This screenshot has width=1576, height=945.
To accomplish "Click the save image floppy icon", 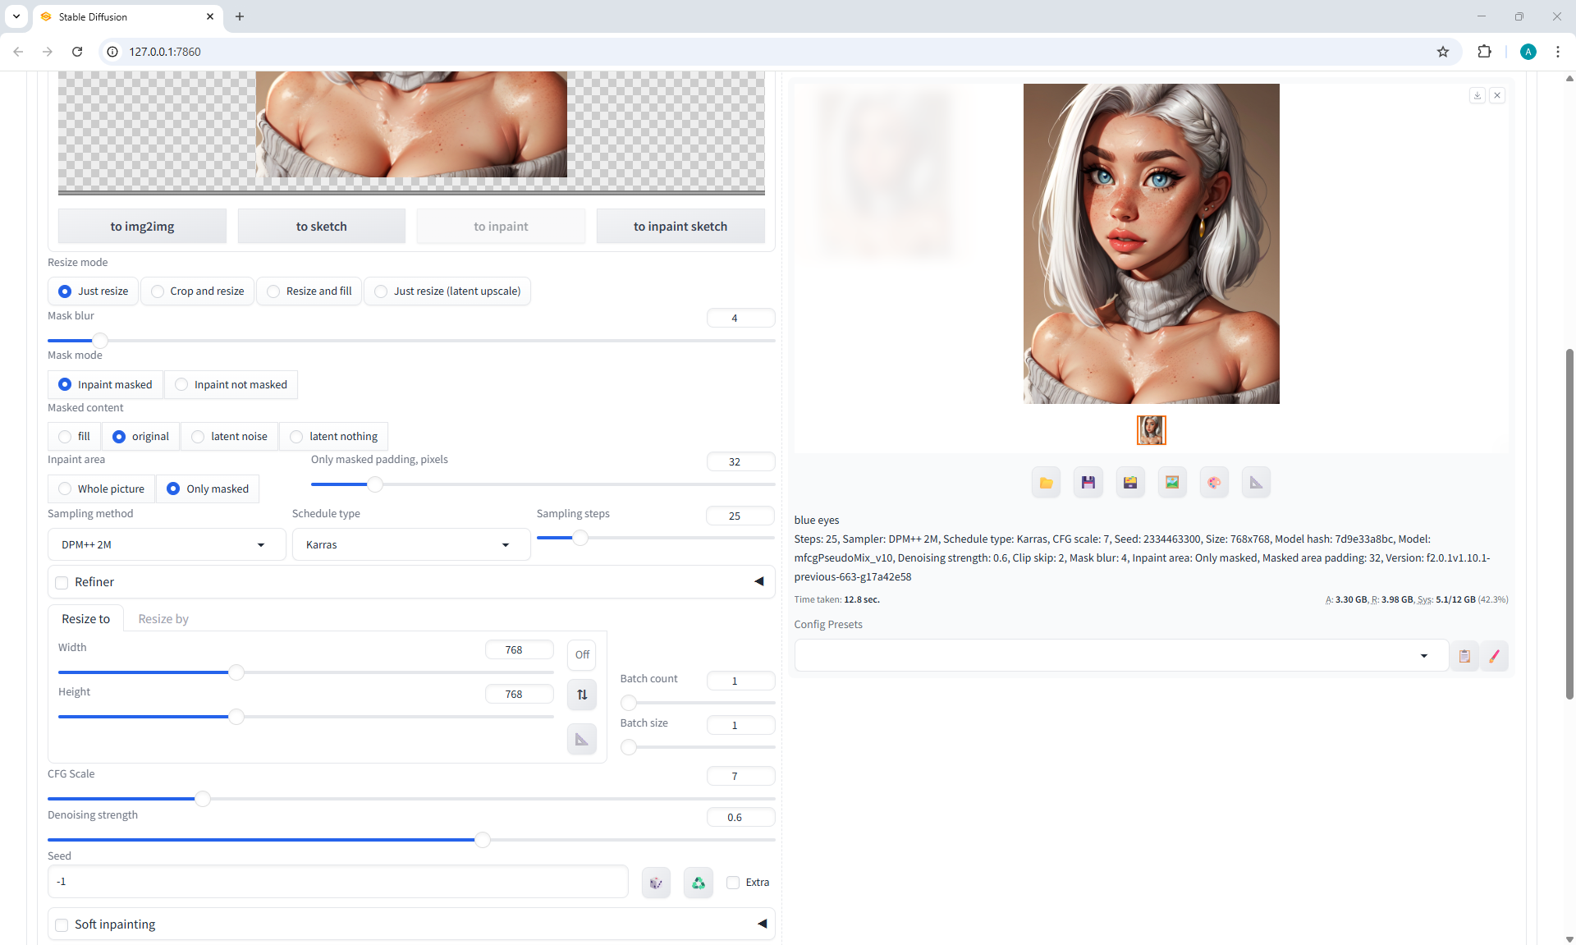I will click(1088, 483).
